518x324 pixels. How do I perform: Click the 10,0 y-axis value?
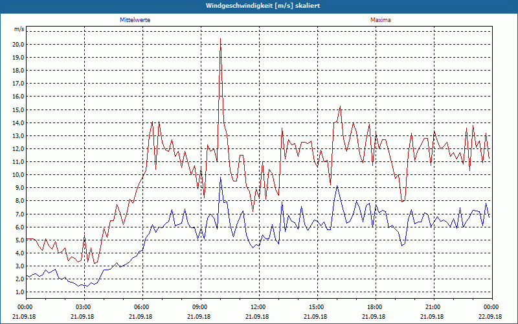coord(19,175)
